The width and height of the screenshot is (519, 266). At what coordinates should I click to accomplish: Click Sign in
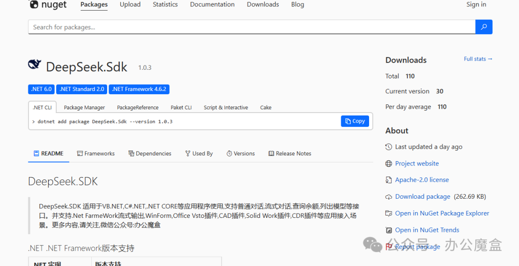(476, 4)
